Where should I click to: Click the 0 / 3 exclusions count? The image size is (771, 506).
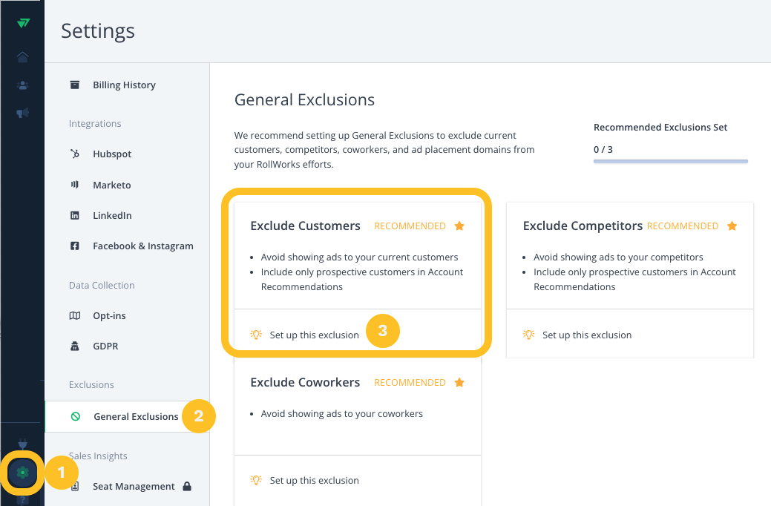coord(603,149)
